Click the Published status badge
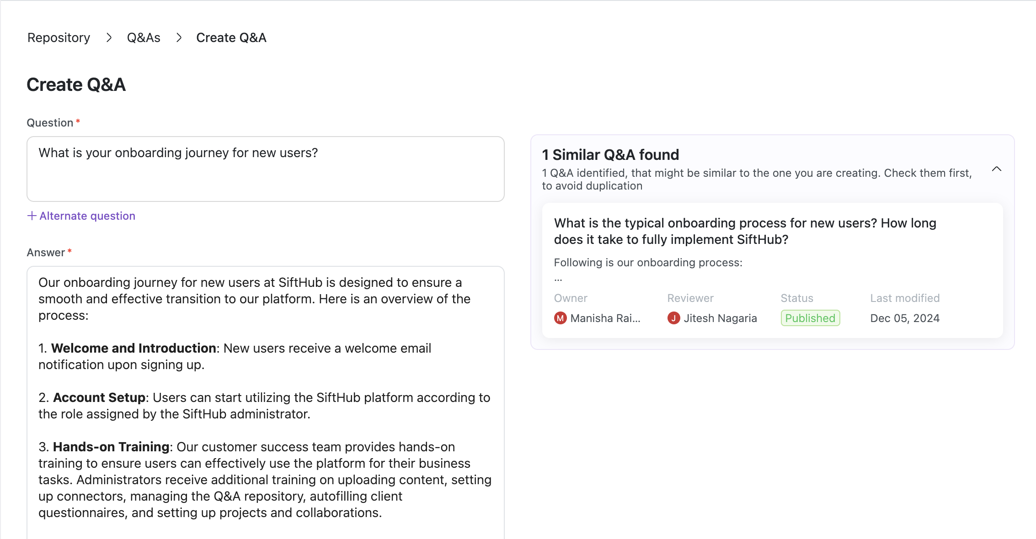The height and width of the screenshot is (539, 1036). coord(810,318)
